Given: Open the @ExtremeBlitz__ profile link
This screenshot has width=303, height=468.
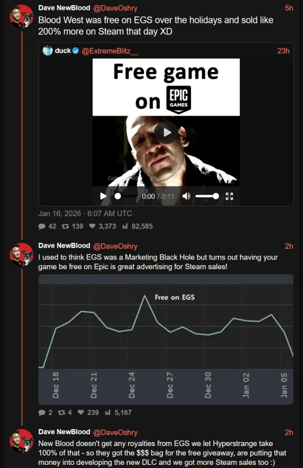Looking at the screenshot, I should (x=110, y=51).
